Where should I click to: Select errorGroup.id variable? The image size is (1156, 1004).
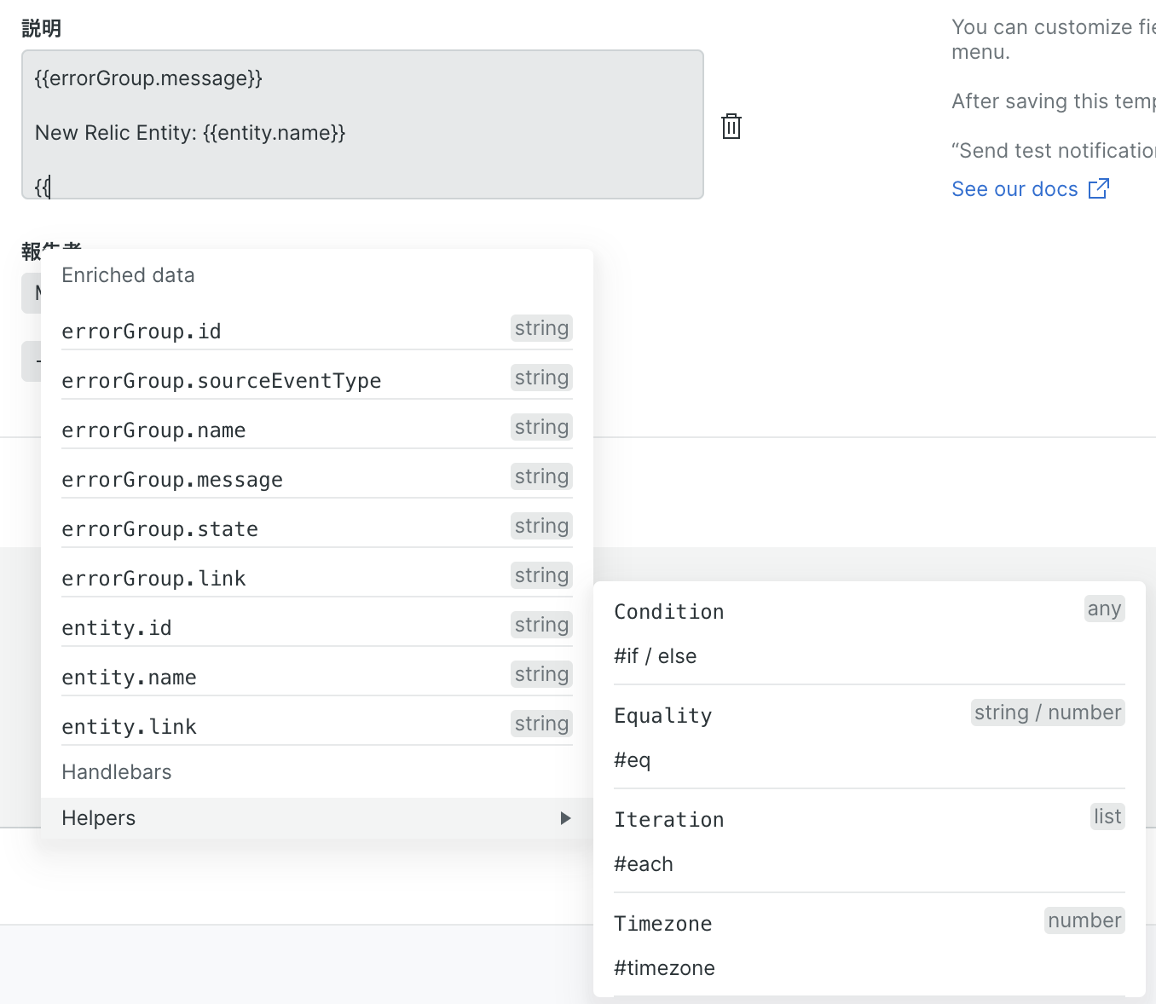coord(142,332)
